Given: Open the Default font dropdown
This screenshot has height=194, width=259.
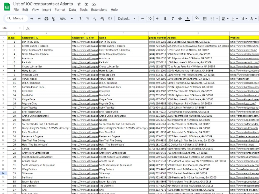Looking at the screenshot, I should pos(127,18).
